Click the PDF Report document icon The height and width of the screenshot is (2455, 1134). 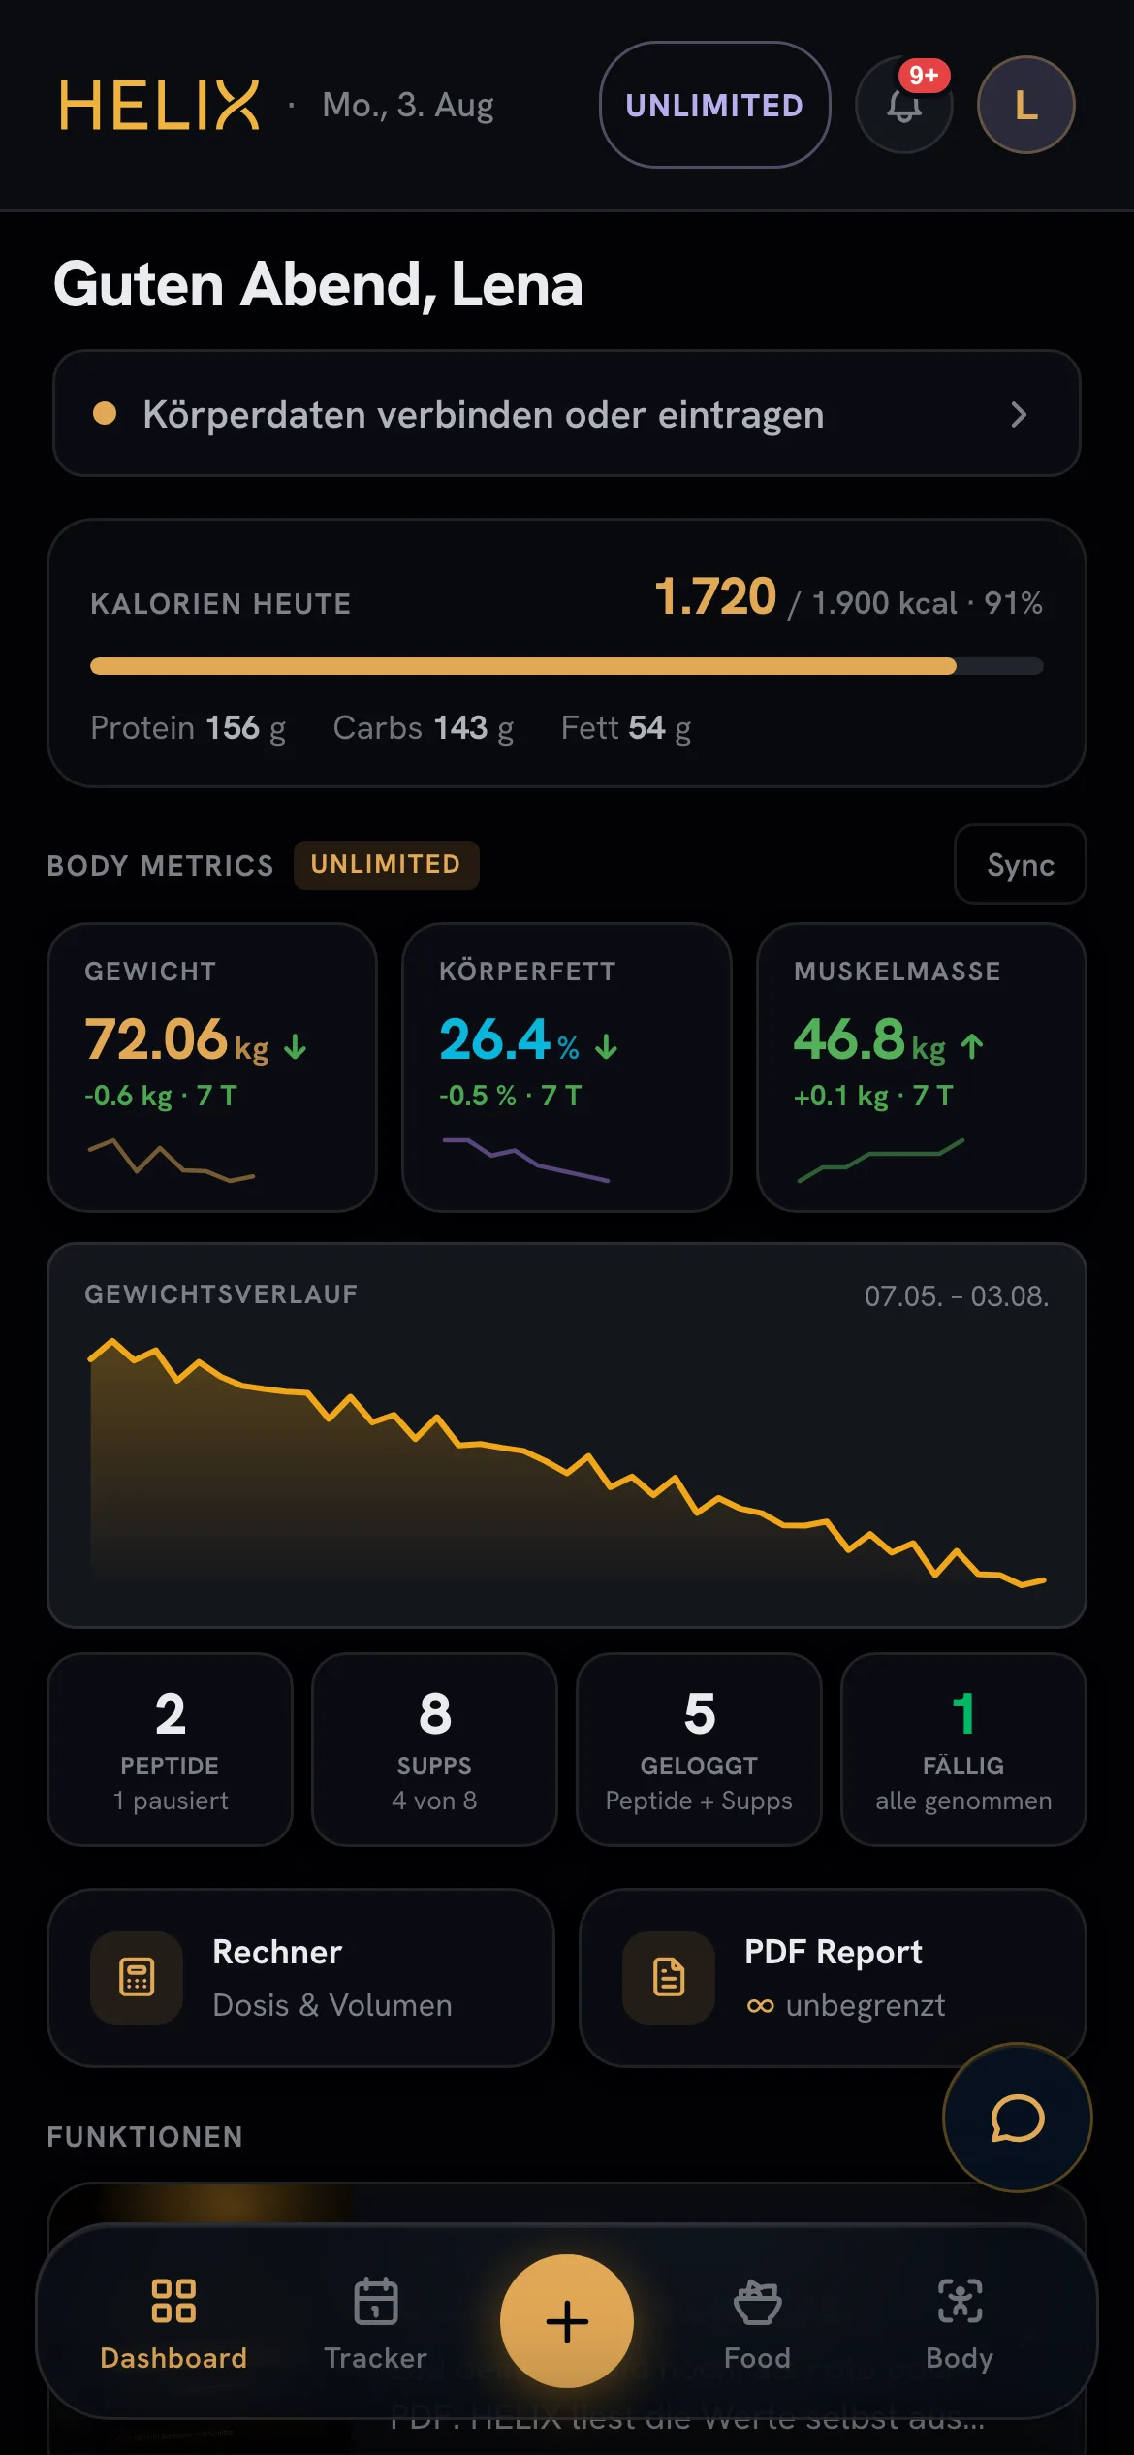[669, 1977]
